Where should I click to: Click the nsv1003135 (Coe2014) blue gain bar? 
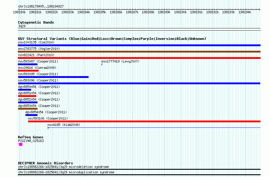point(139,45)
